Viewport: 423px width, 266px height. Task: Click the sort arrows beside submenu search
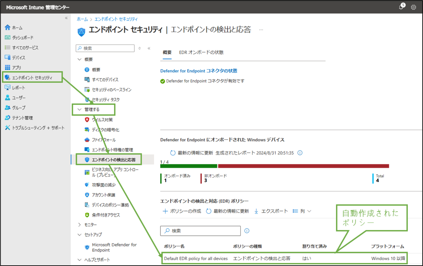[140, 48]
